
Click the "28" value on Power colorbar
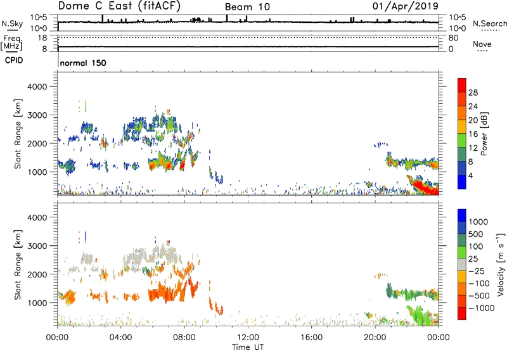click(473, 93)
